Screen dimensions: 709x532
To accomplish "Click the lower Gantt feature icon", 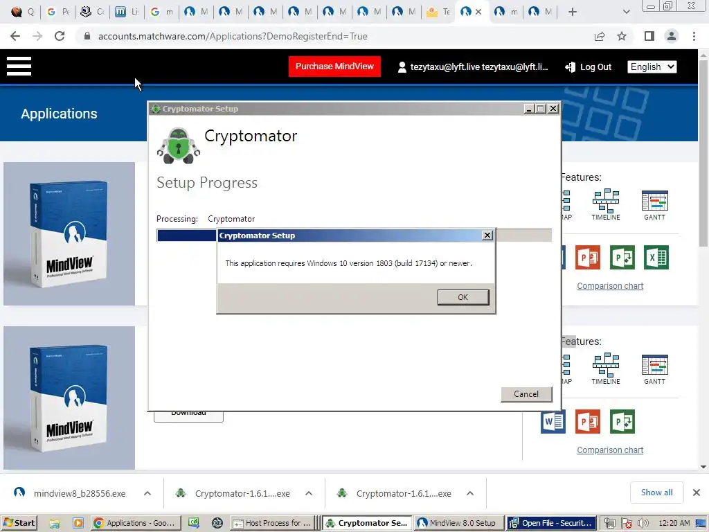I will click(655, 369).
